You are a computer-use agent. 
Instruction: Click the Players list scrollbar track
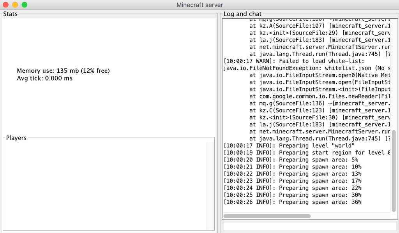(x=210, y=186)
